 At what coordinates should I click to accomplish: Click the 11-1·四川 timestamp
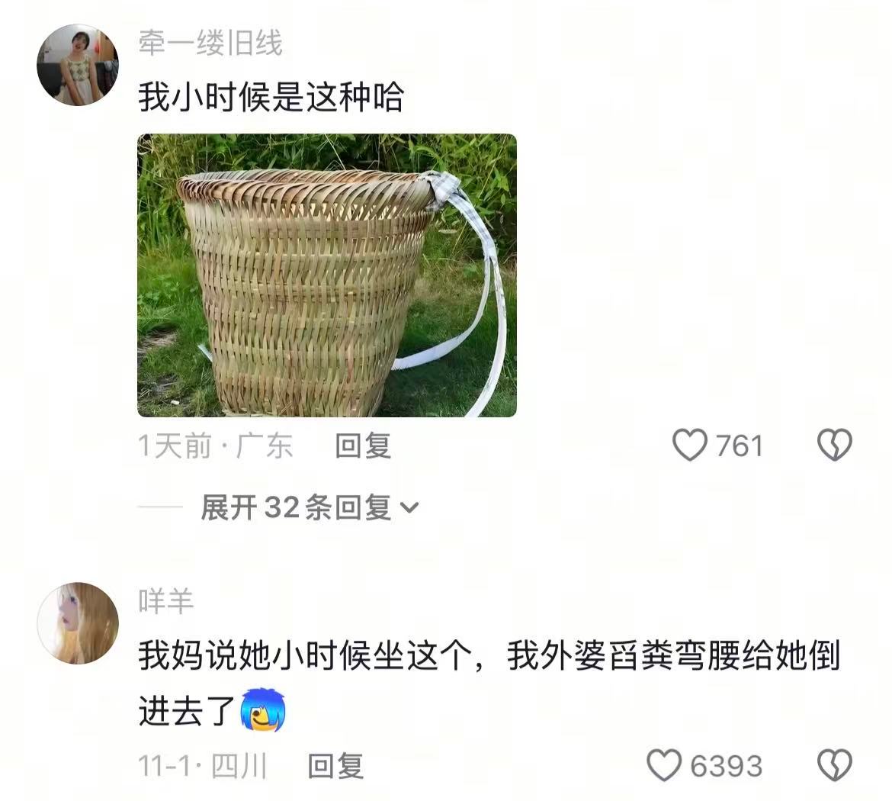click(203, 765)
